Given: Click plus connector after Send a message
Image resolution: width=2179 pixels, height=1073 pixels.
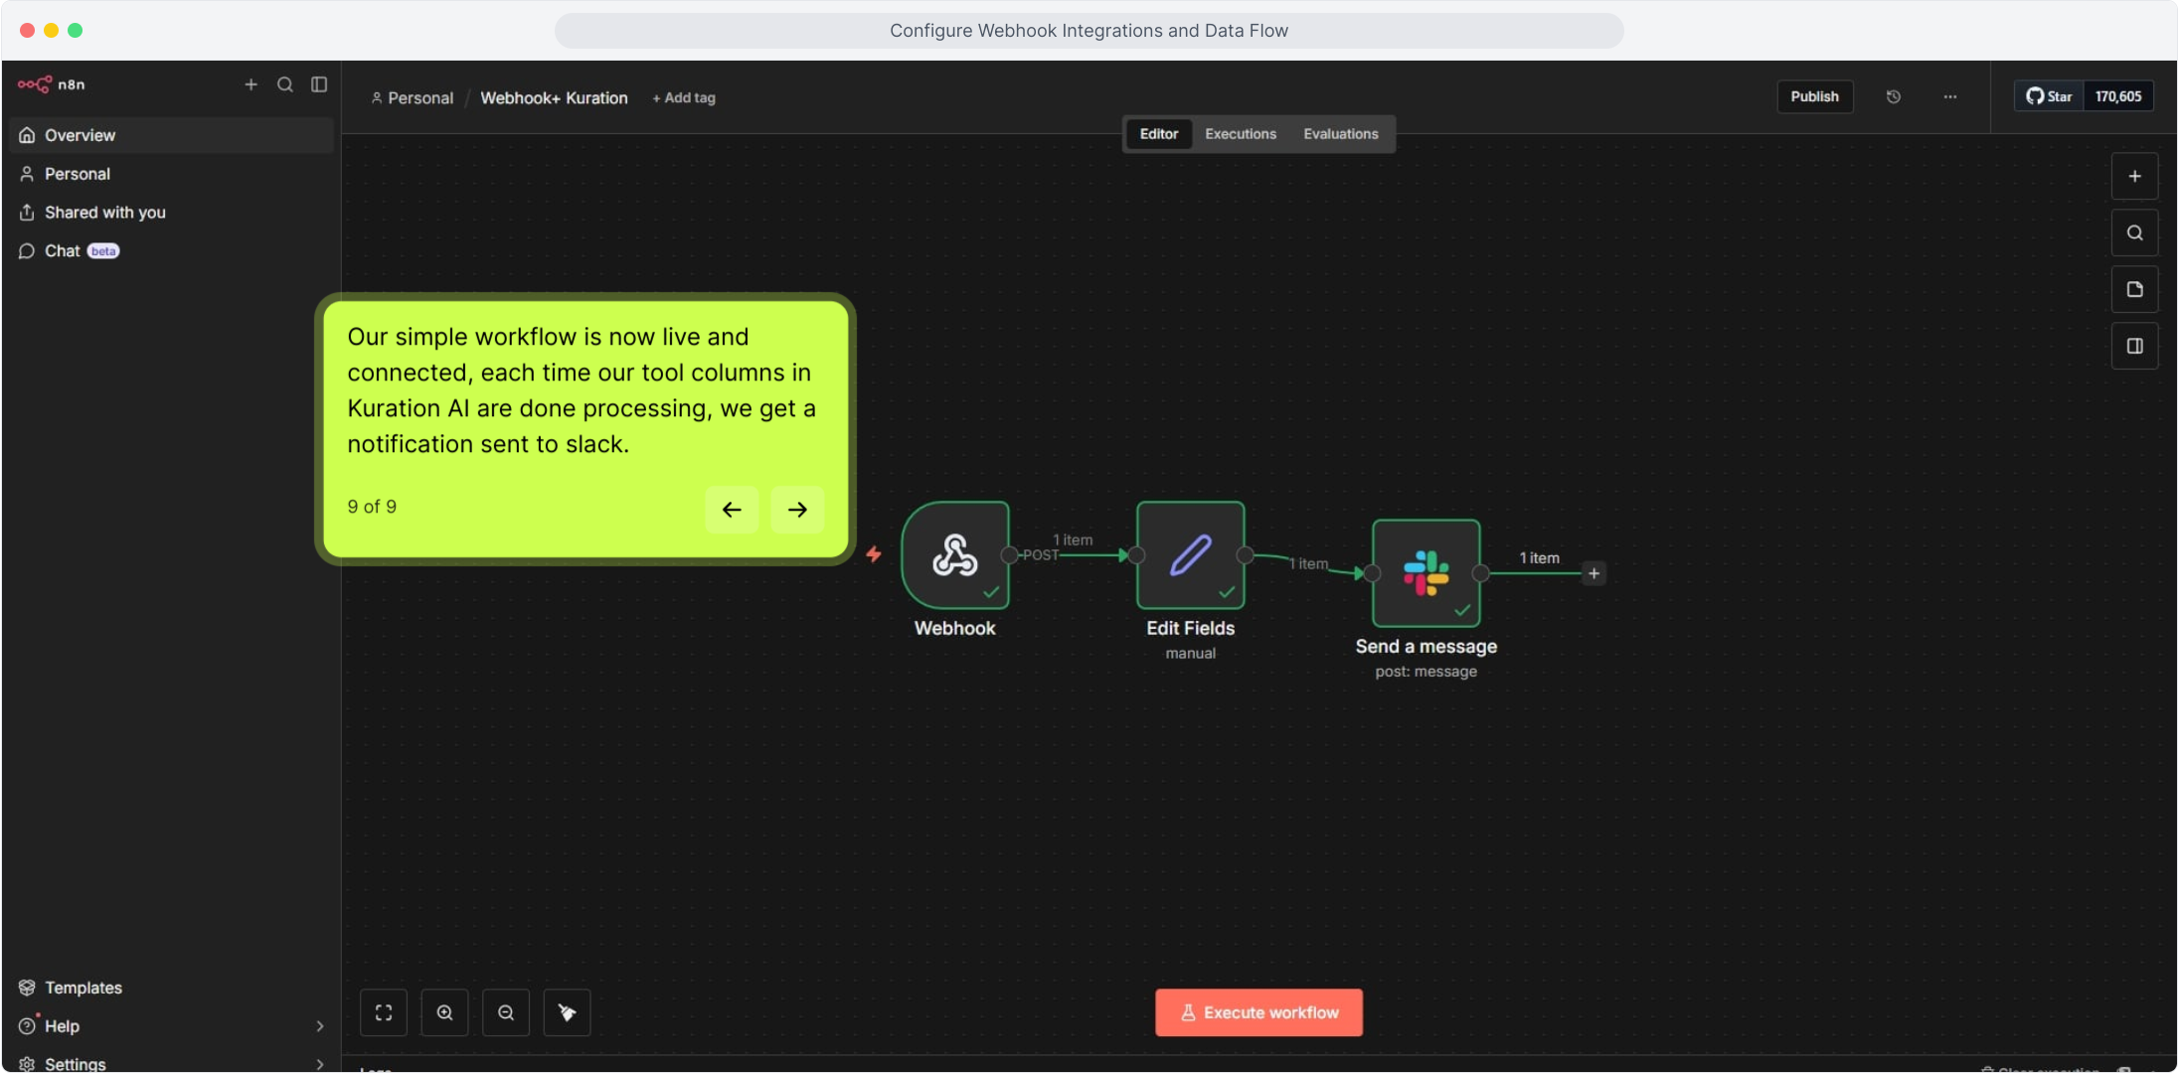Looking at the screenshot, I should [x=1593, y=573].
